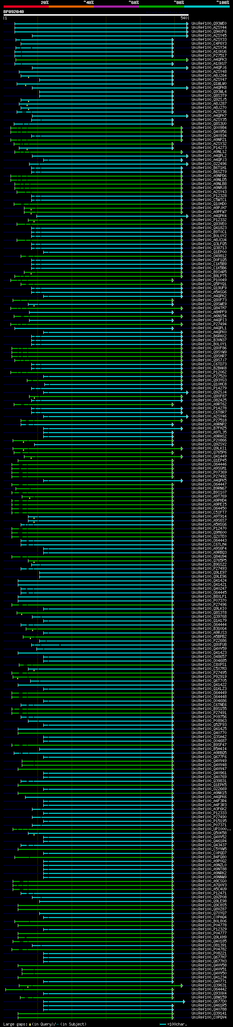Screen dimensions: 233x1027
Task: Select the UniRef100_Q93WL4 label
Action: coord(209,92)
